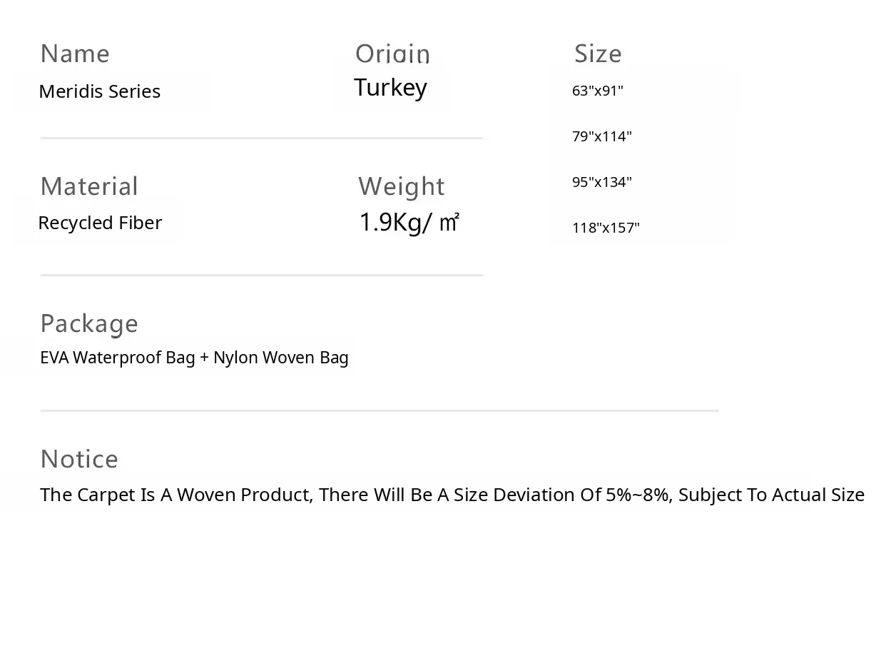
Task: Click the Origin heading
Action: 392,54
